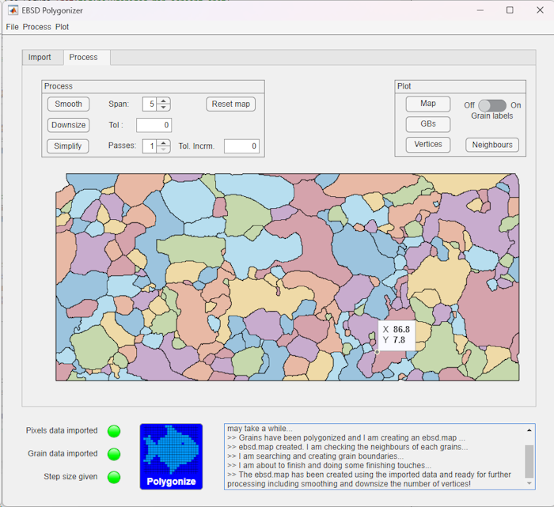Image resolution: width=554 pixels, height=507 pixels.
Task: Click the Reset map button
Action: (x=231, y=104)
